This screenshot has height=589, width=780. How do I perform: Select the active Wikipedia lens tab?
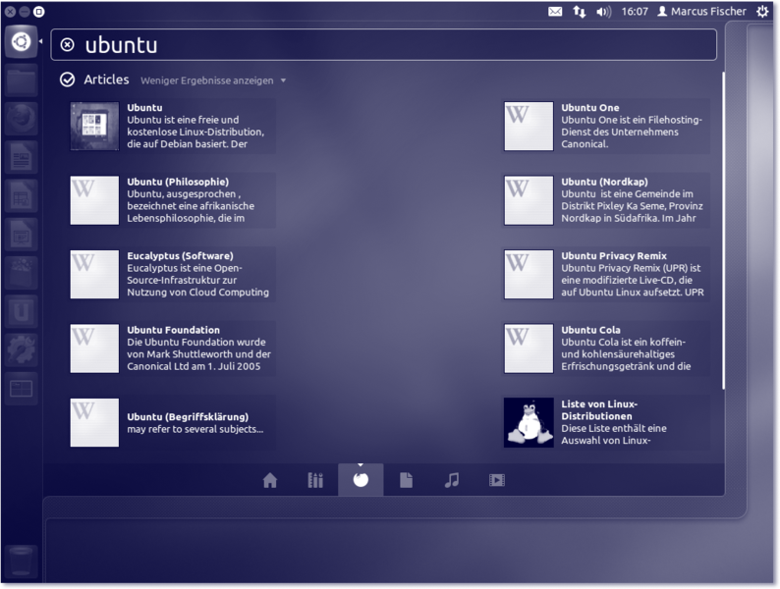pos(361,480)
